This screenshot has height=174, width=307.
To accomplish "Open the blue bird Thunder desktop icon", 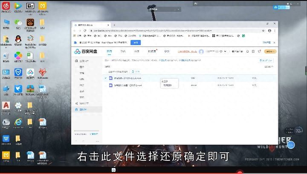I will point(18,89).
